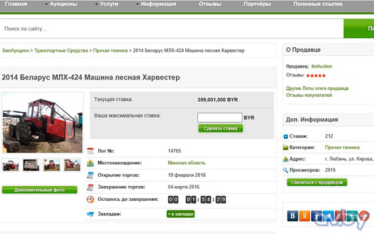Select the second small thumbnail photo

[31, 165]
